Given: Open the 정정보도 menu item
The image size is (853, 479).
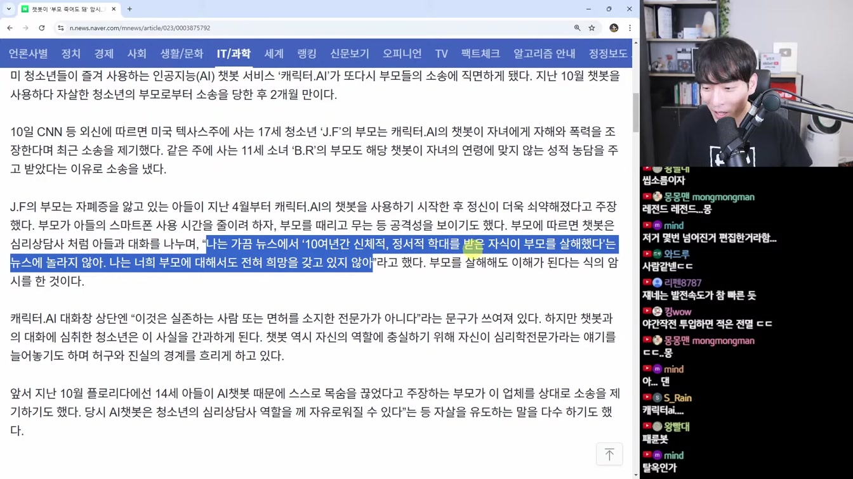Looking at the screenshot, I should pyautogui.click(x=608, y=54).
